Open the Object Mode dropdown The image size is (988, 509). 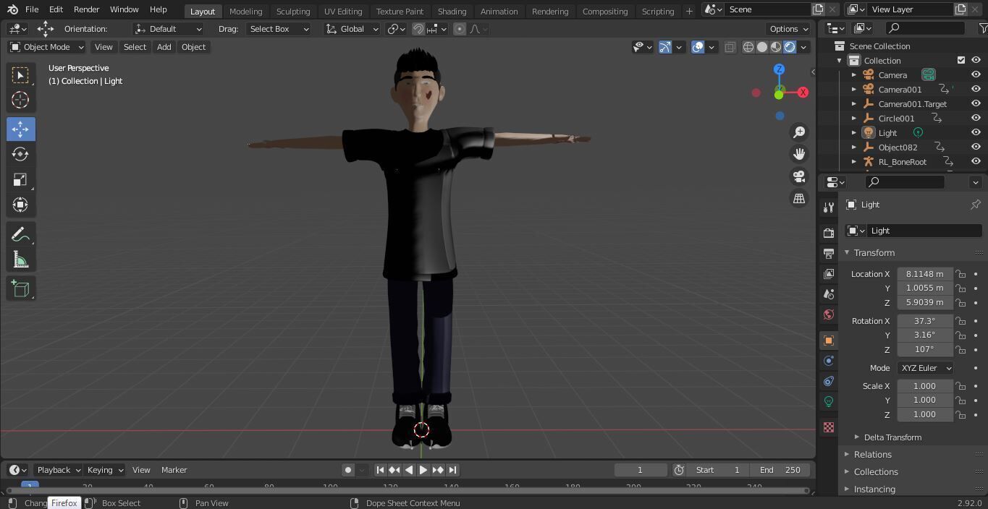pyautogui.click(x=47, y=47)
